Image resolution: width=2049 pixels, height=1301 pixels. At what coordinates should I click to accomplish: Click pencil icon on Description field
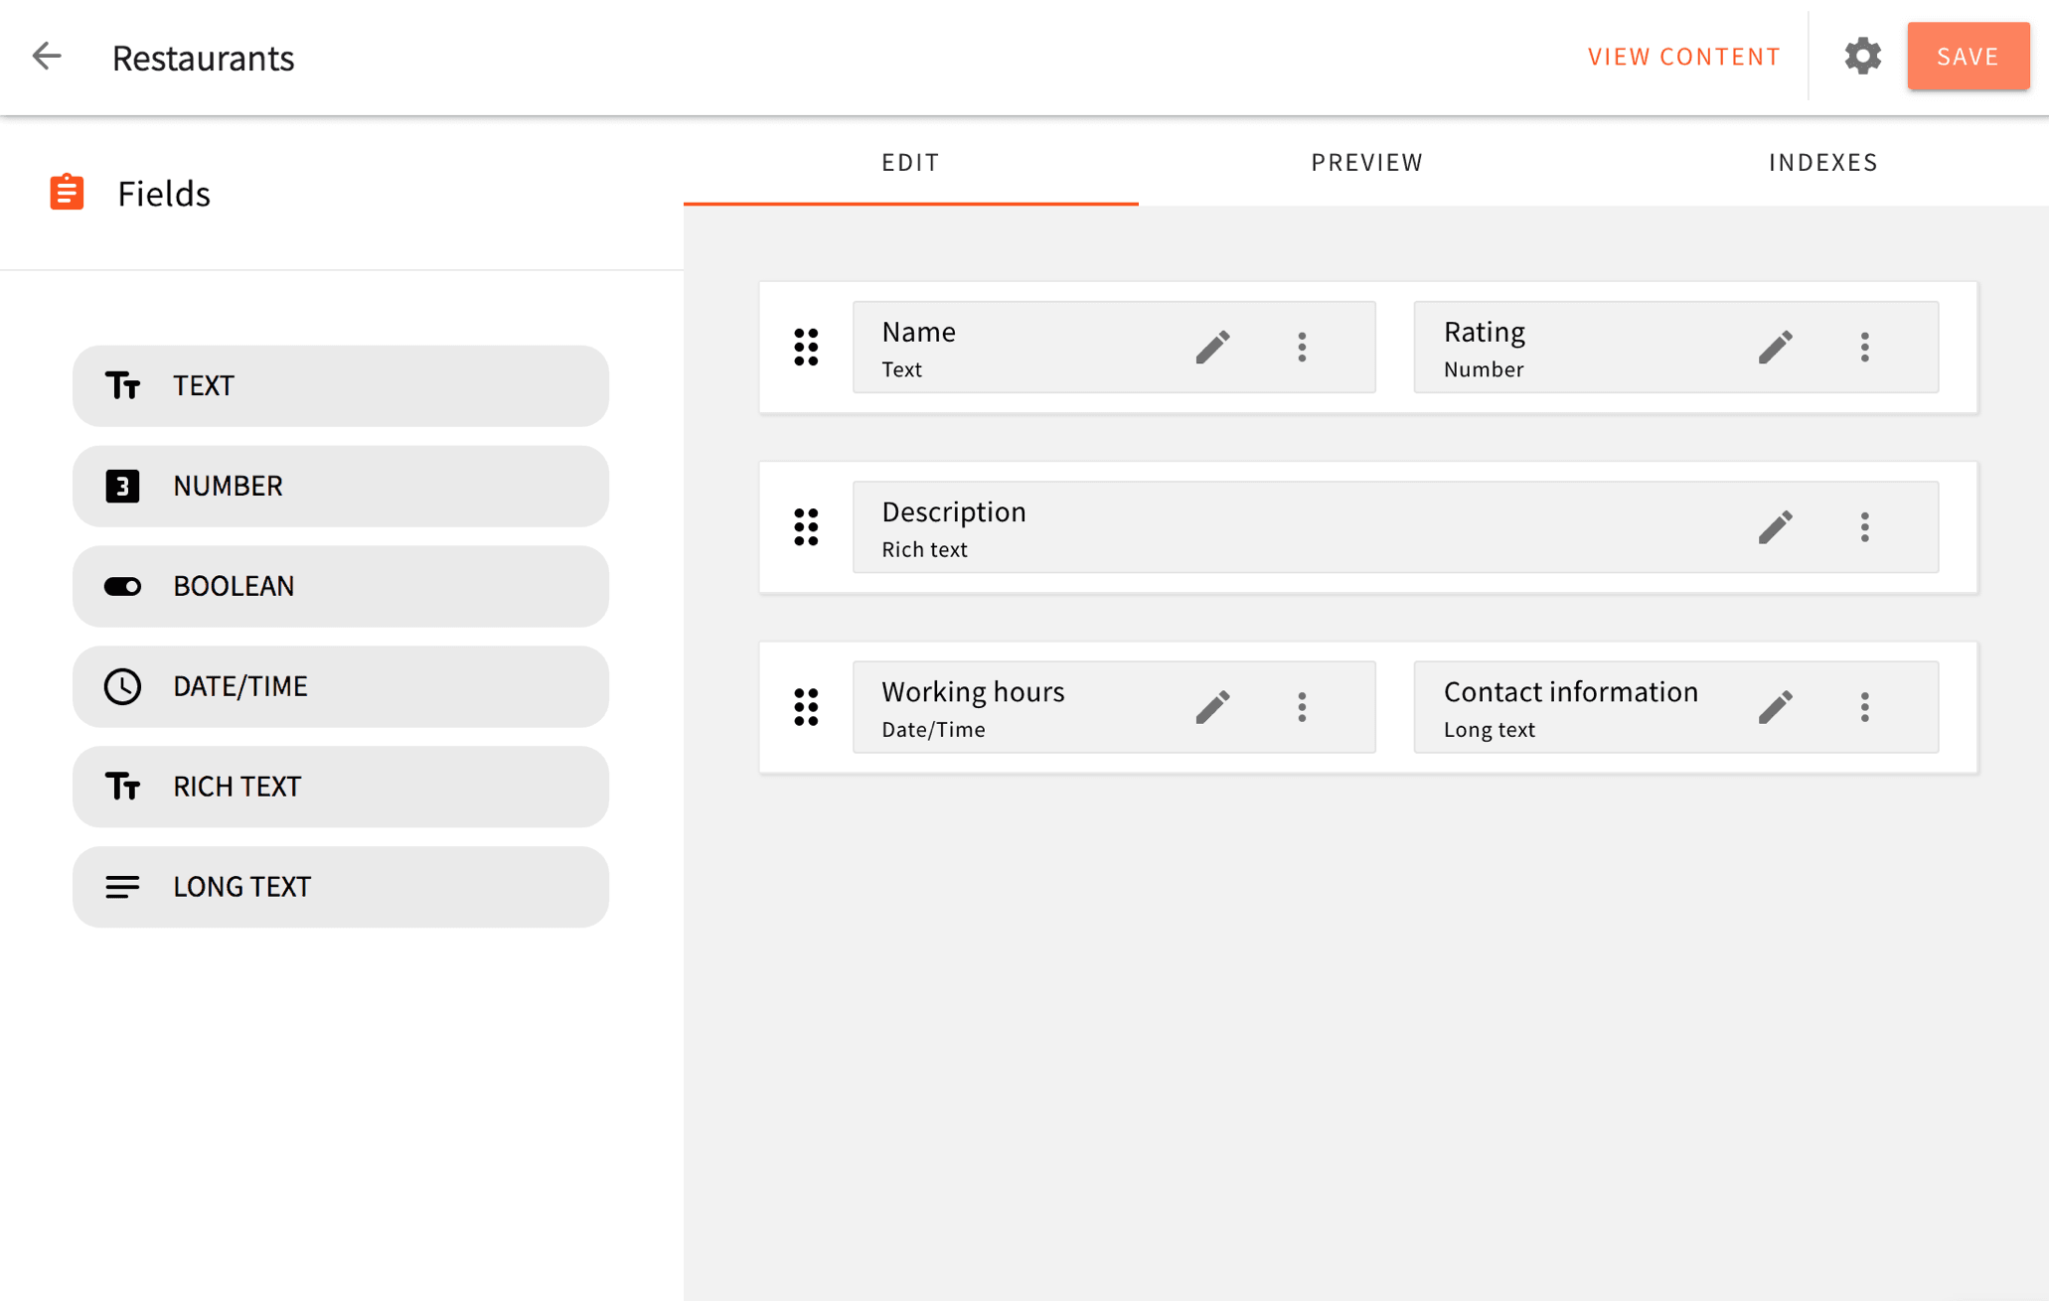click(x=1775, y=527)
